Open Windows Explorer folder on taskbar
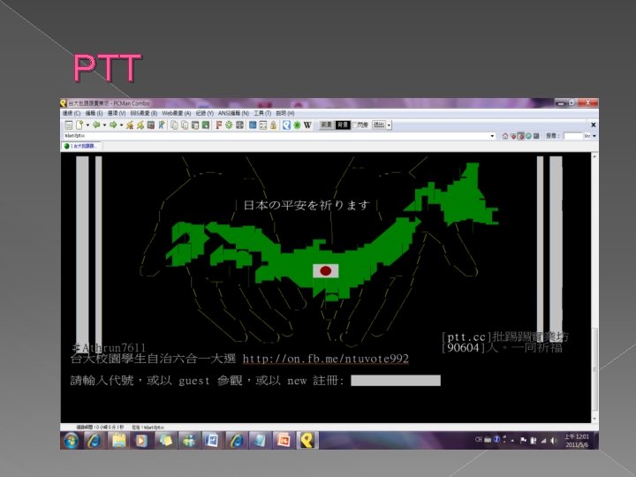Image resolution: width=636 pixels, height=477 pixels. 119,441
